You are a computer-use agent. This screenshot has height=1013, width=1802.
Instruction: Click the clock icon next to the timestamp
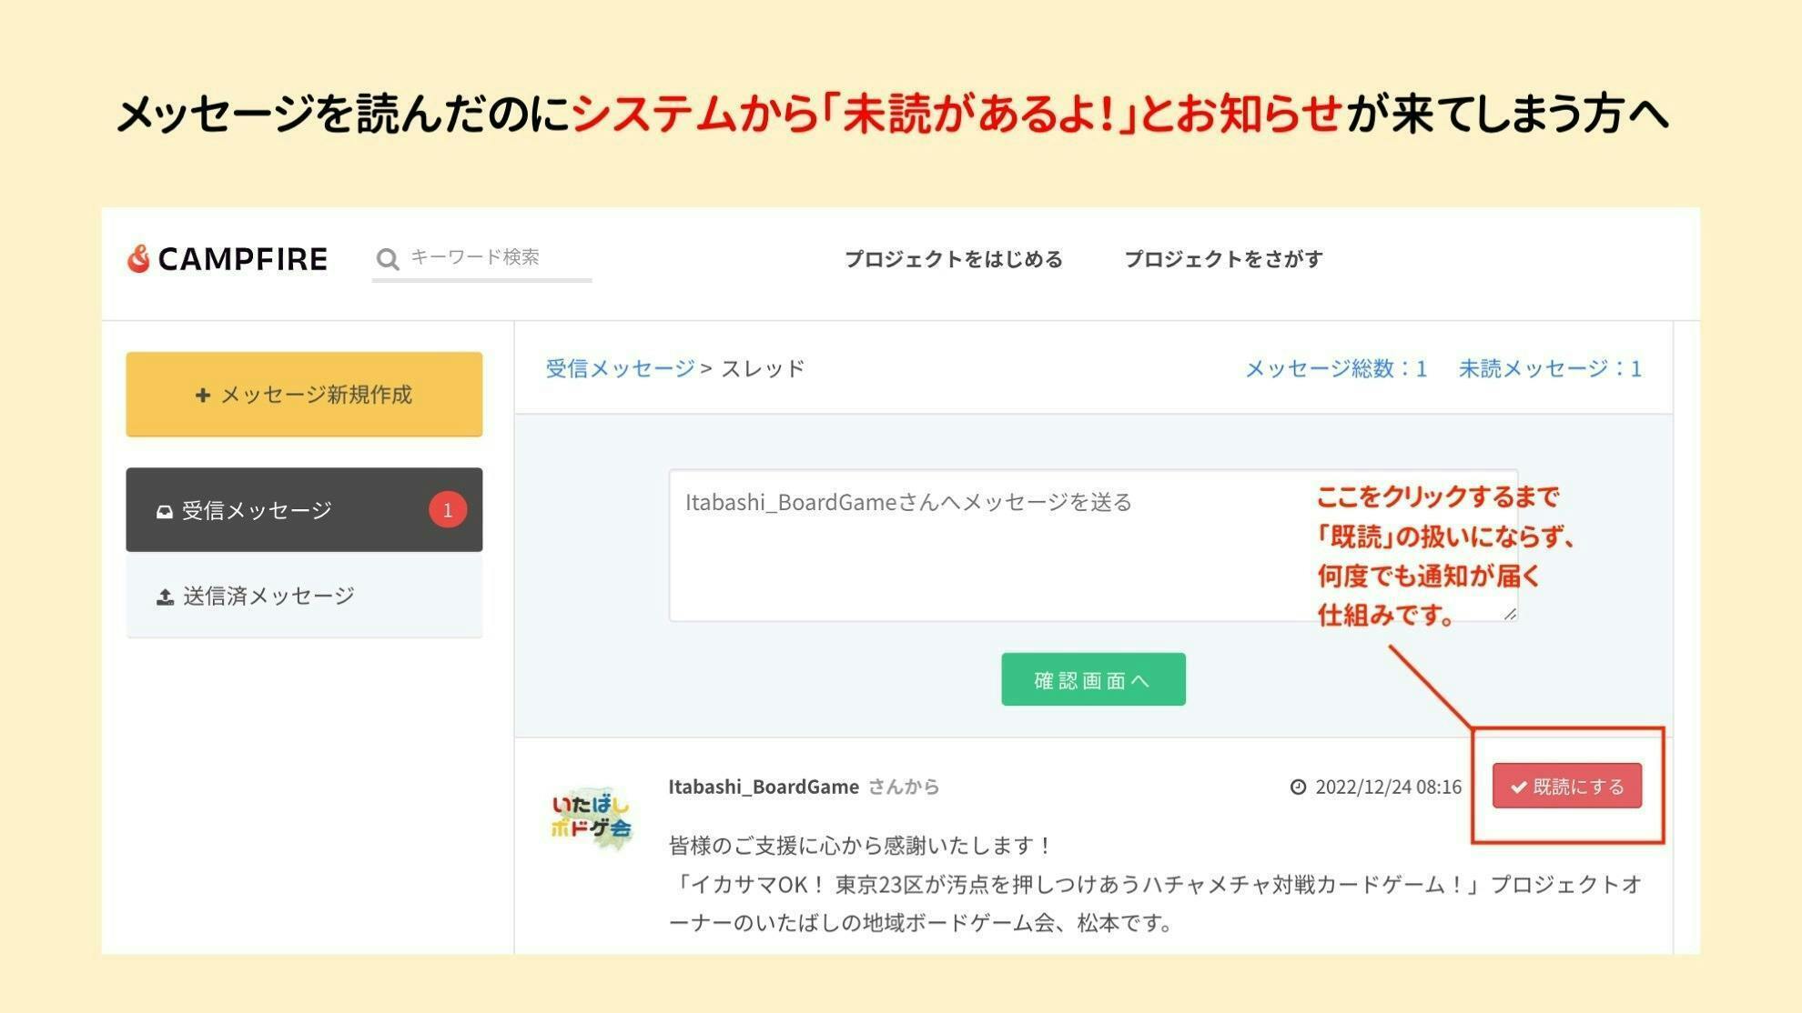(1300, 787)
